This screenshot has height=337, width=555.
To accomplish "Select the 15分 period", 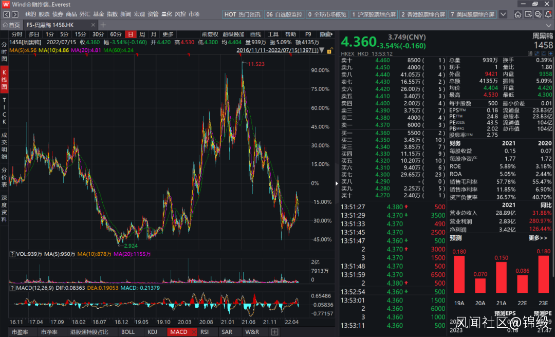I will (80, 34).
